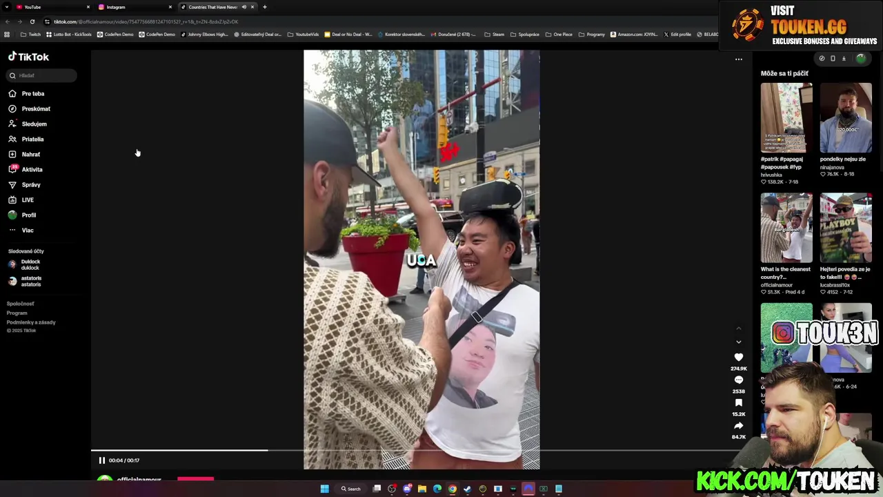Open the Amazon.com bookmark
Viewport: 883px width, 497px height.
tap(634, 35)
